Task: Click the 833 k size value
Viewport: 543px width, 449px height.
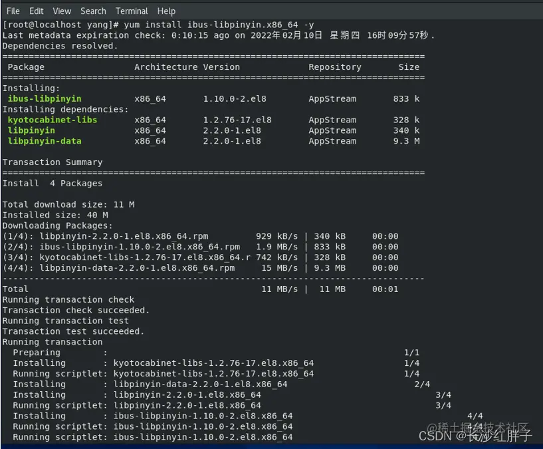Action: pyautogui.click(x=406, y=99)
